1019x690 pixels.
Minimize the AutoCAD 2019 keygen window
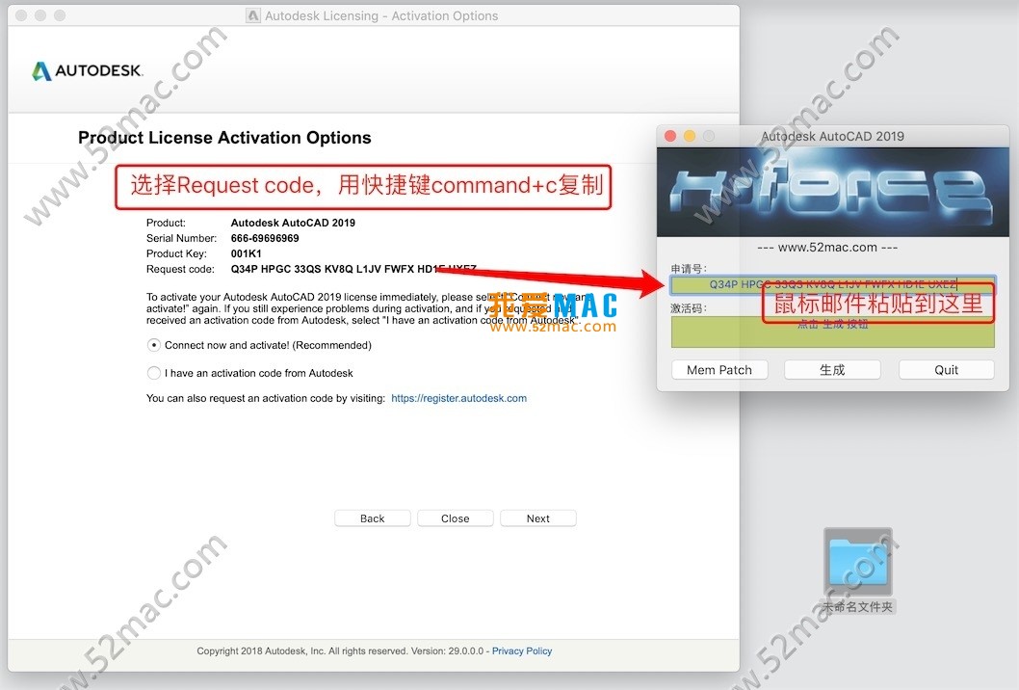coord(690,136)
